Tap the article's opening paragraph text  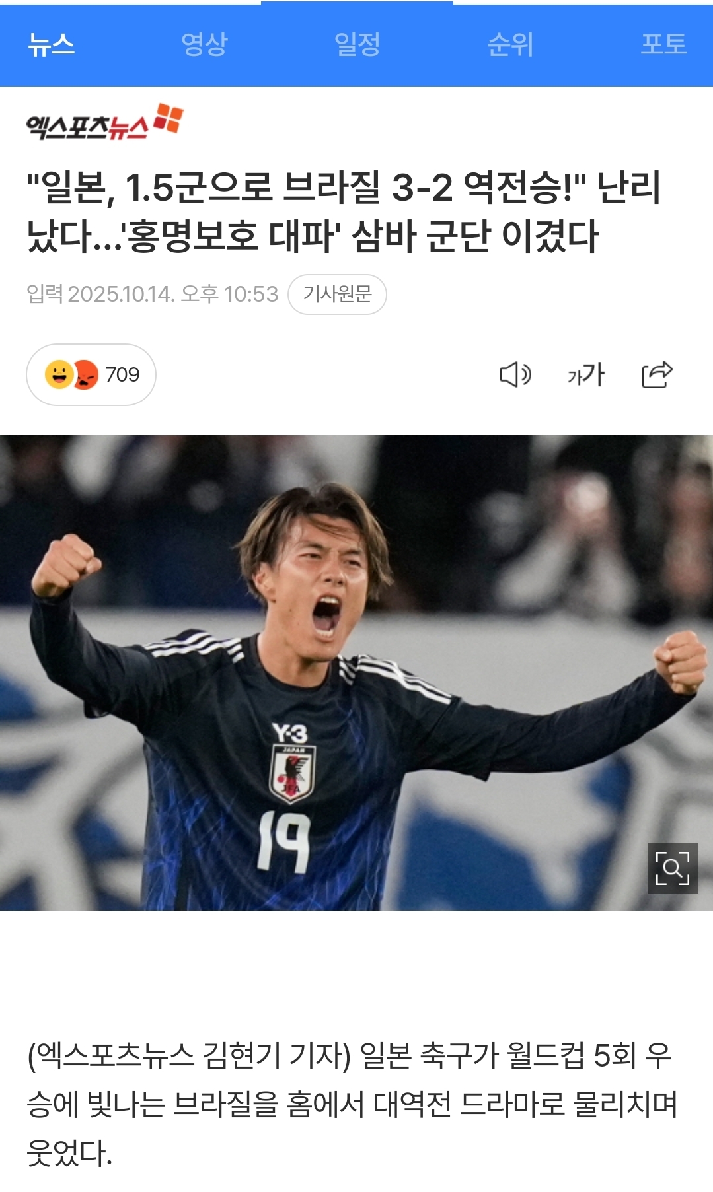pos(352,1104)
